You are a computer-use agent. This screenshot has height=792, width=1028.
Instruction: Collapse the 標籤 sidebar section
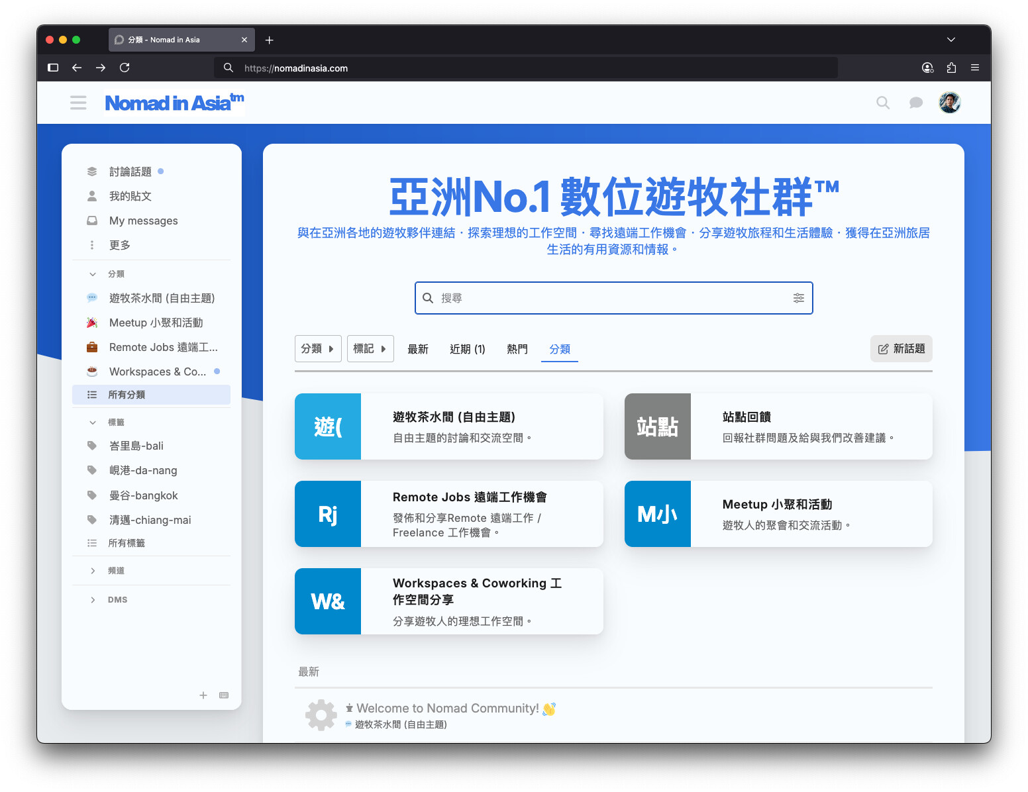pyautogui.click(x=93, y=422)
